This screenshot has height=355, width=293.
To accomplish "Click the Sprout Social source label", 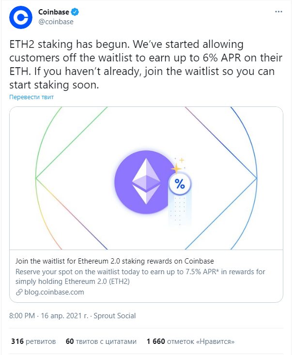I will pyautogui.click(x=114, y=316).
